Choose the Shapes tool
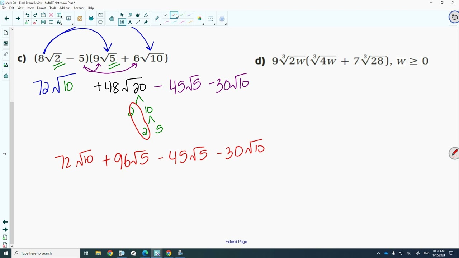The width and height of the screenshot is (459, 258). pos(130,15)
